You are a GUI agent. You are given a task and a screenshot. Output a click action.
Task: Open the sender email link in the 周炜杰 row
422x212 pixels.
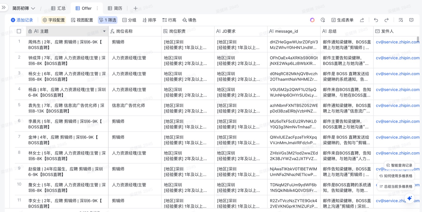pos(397,42)
